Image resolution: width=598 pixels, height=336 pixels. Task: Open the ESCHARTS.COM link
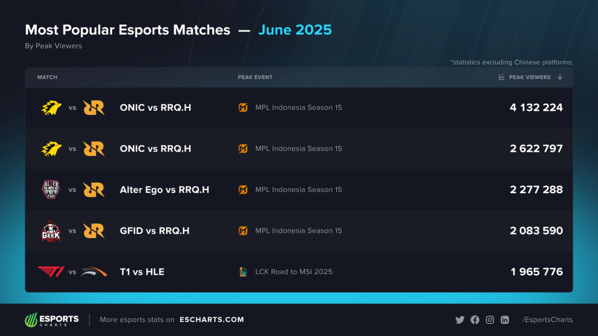point(212,320)
